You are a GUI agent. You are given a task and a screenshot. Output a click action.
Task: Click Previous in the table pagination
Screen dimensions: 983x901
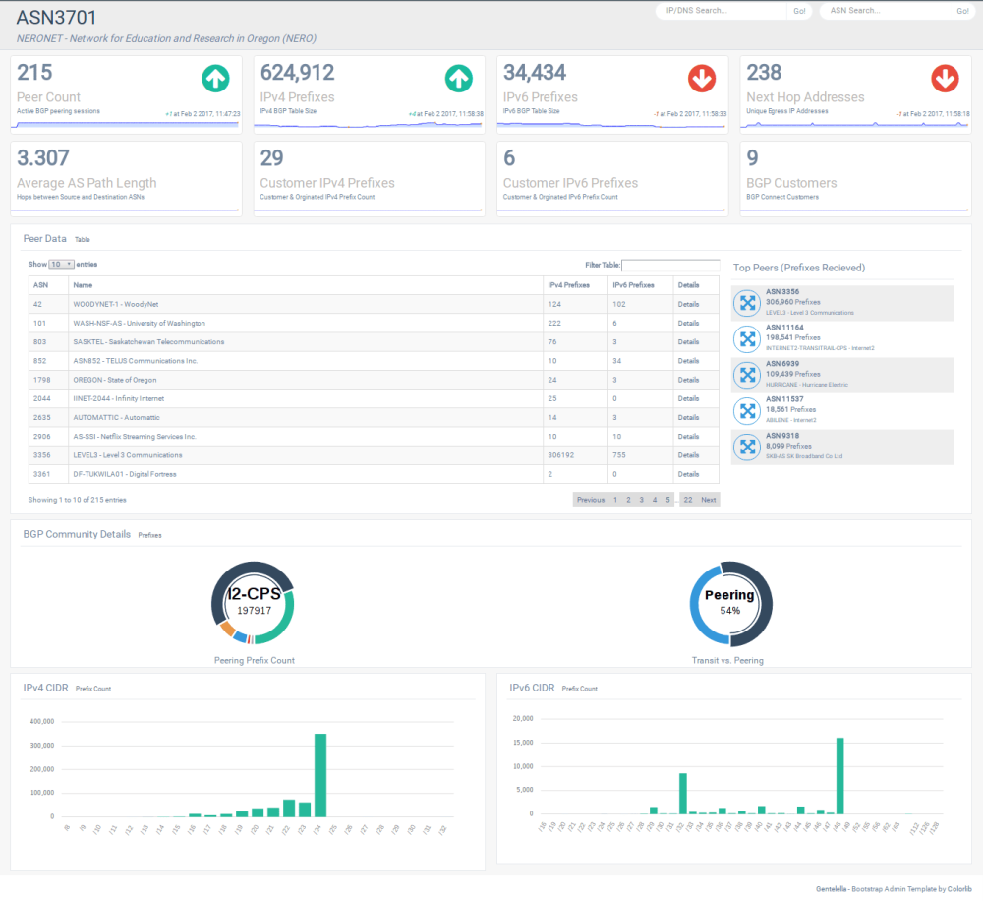tap(590, 499)
